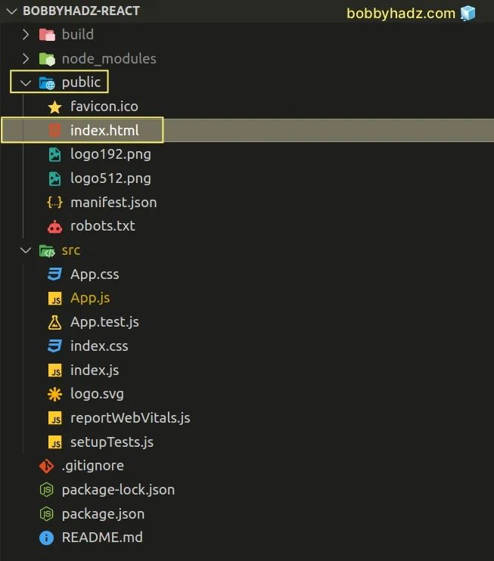Open the package.json file

click(103, 514)
